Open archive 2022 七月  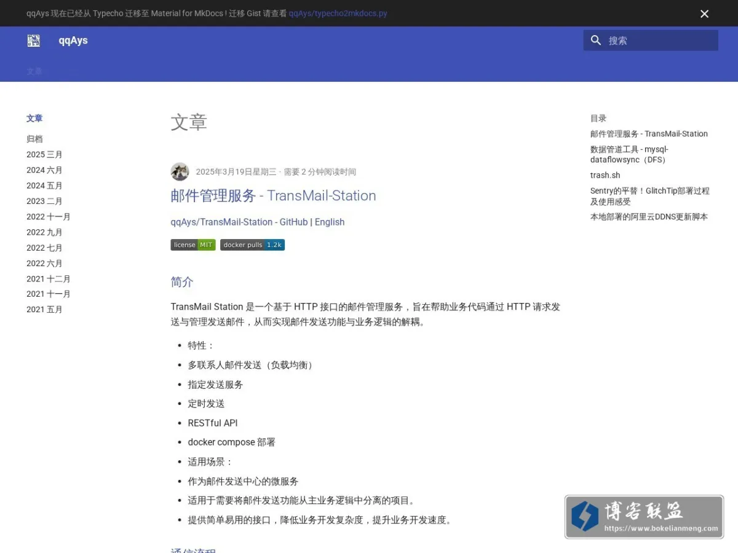[44, 248]
